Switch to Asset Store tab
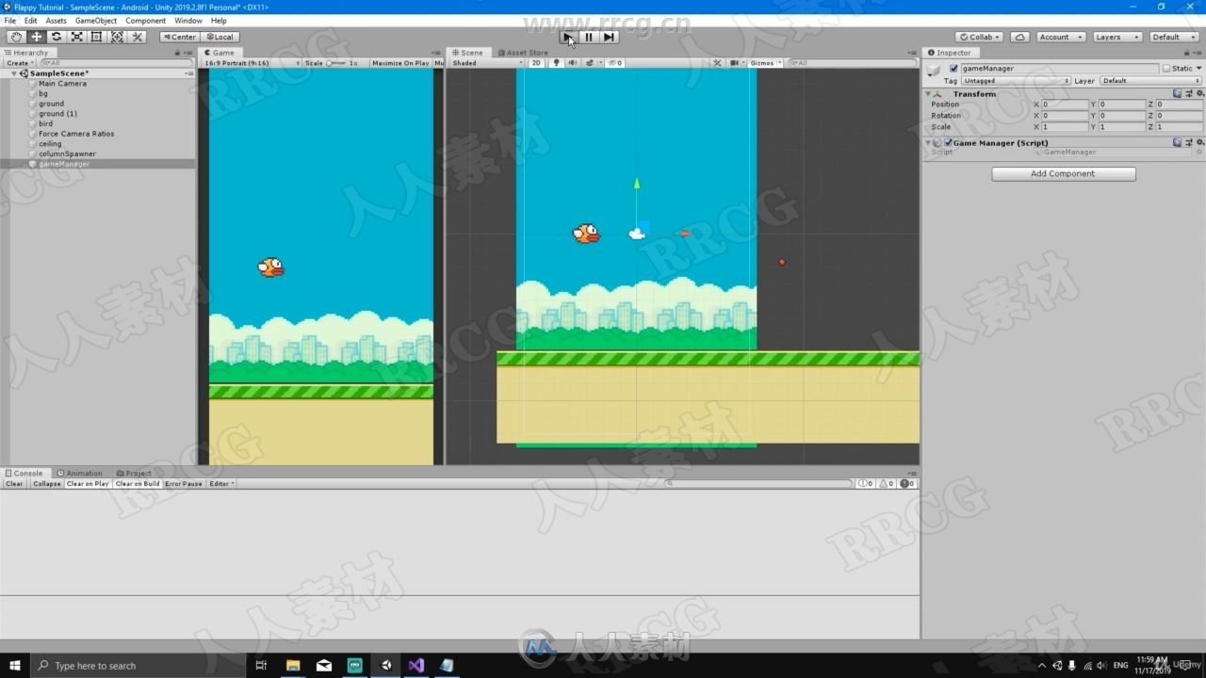The width and height of the screenshot is (1206, 678). (523, 53)
